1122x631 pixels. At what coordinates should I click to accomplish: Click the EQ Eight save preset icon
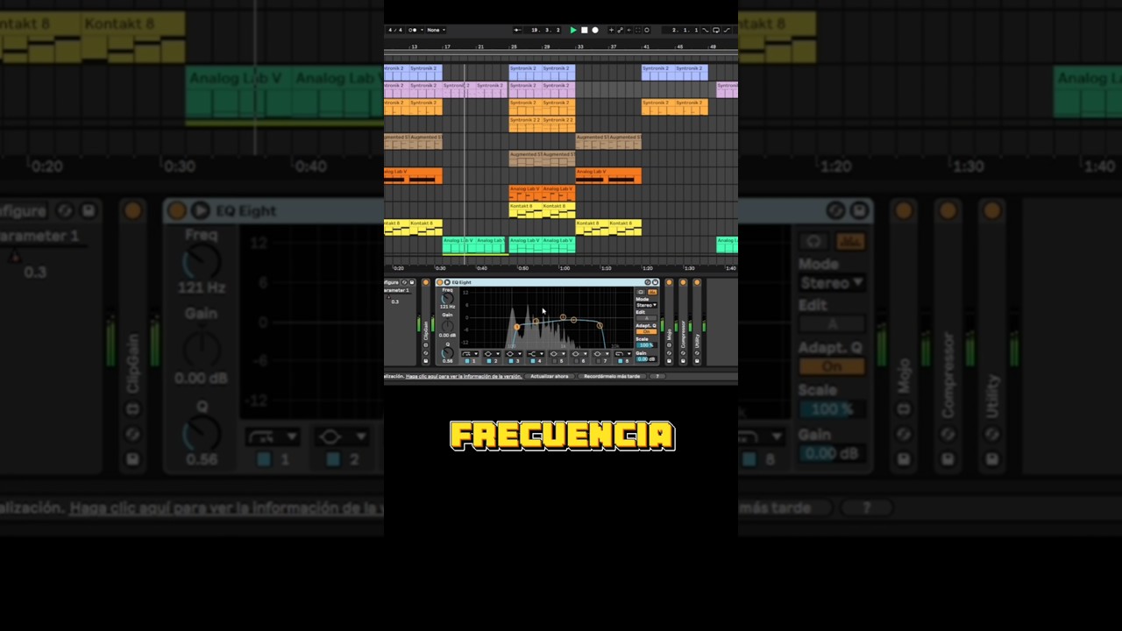click(656, 282)
